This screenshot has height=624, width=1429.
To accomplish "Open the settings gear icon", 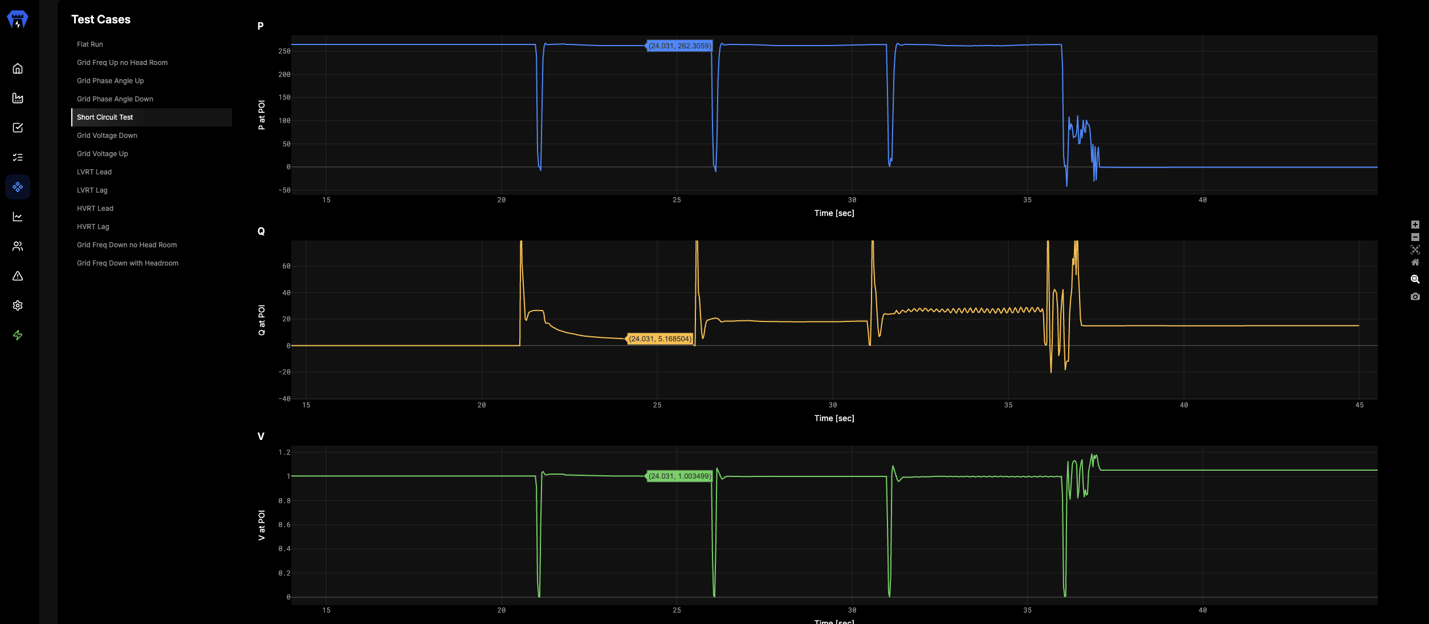I will (18, 305).
